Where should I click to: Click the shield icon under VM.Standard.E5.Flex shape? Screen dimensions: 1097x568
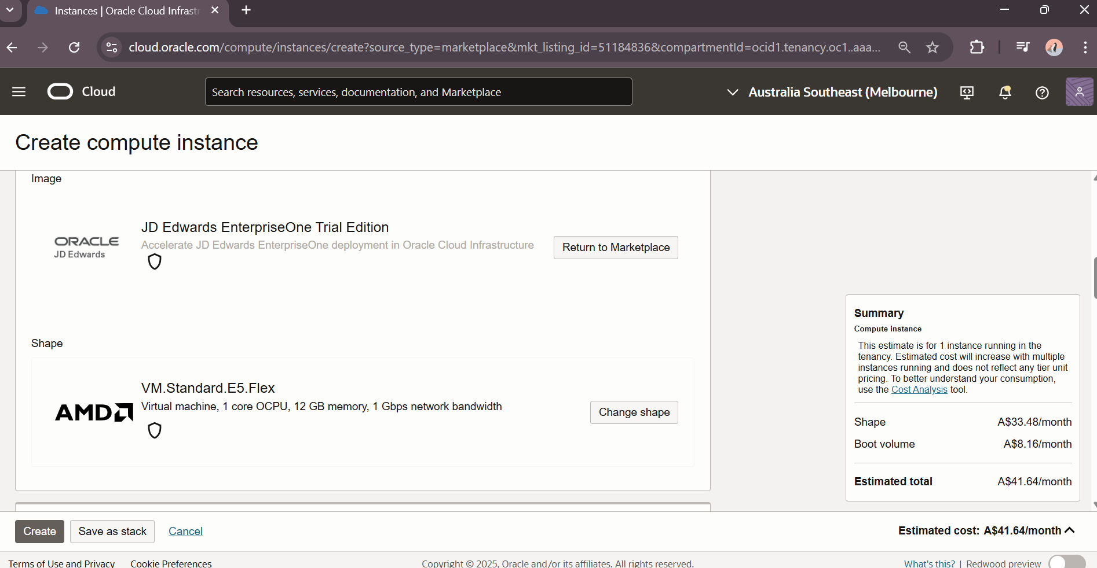[x=155, y=430]
